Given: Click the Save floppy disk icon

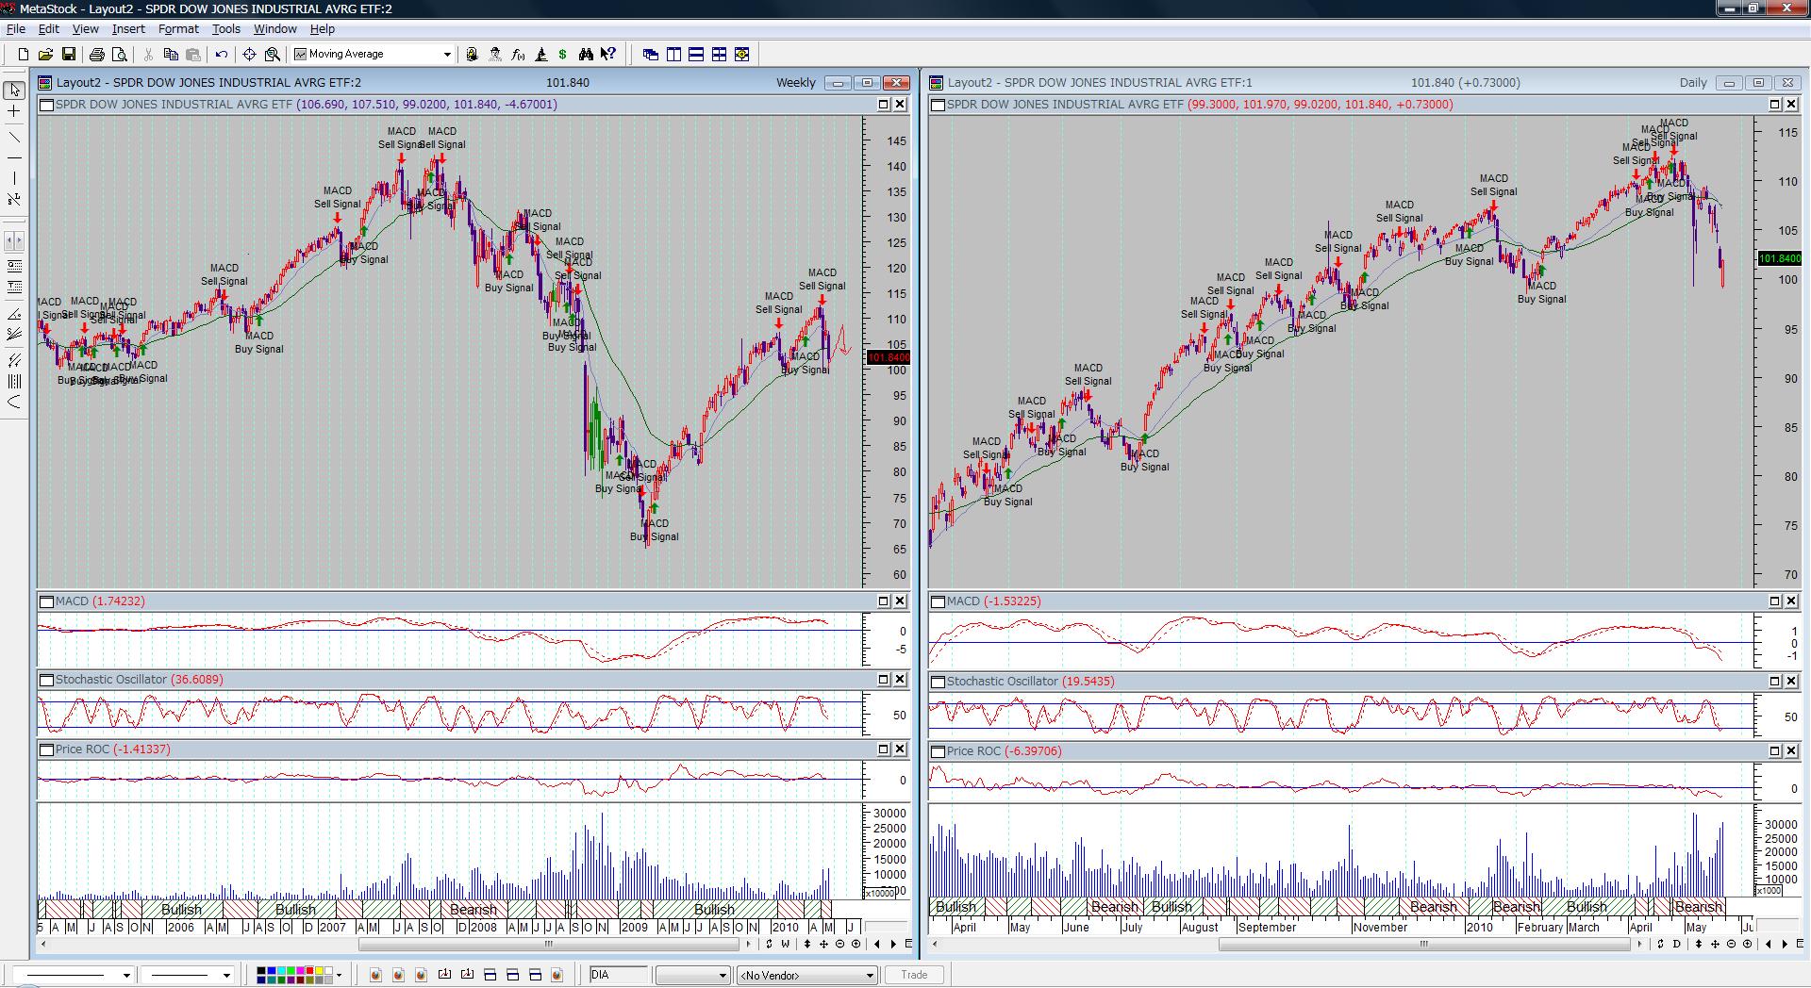Looking at the screenshot, I should tap(68, 55).
